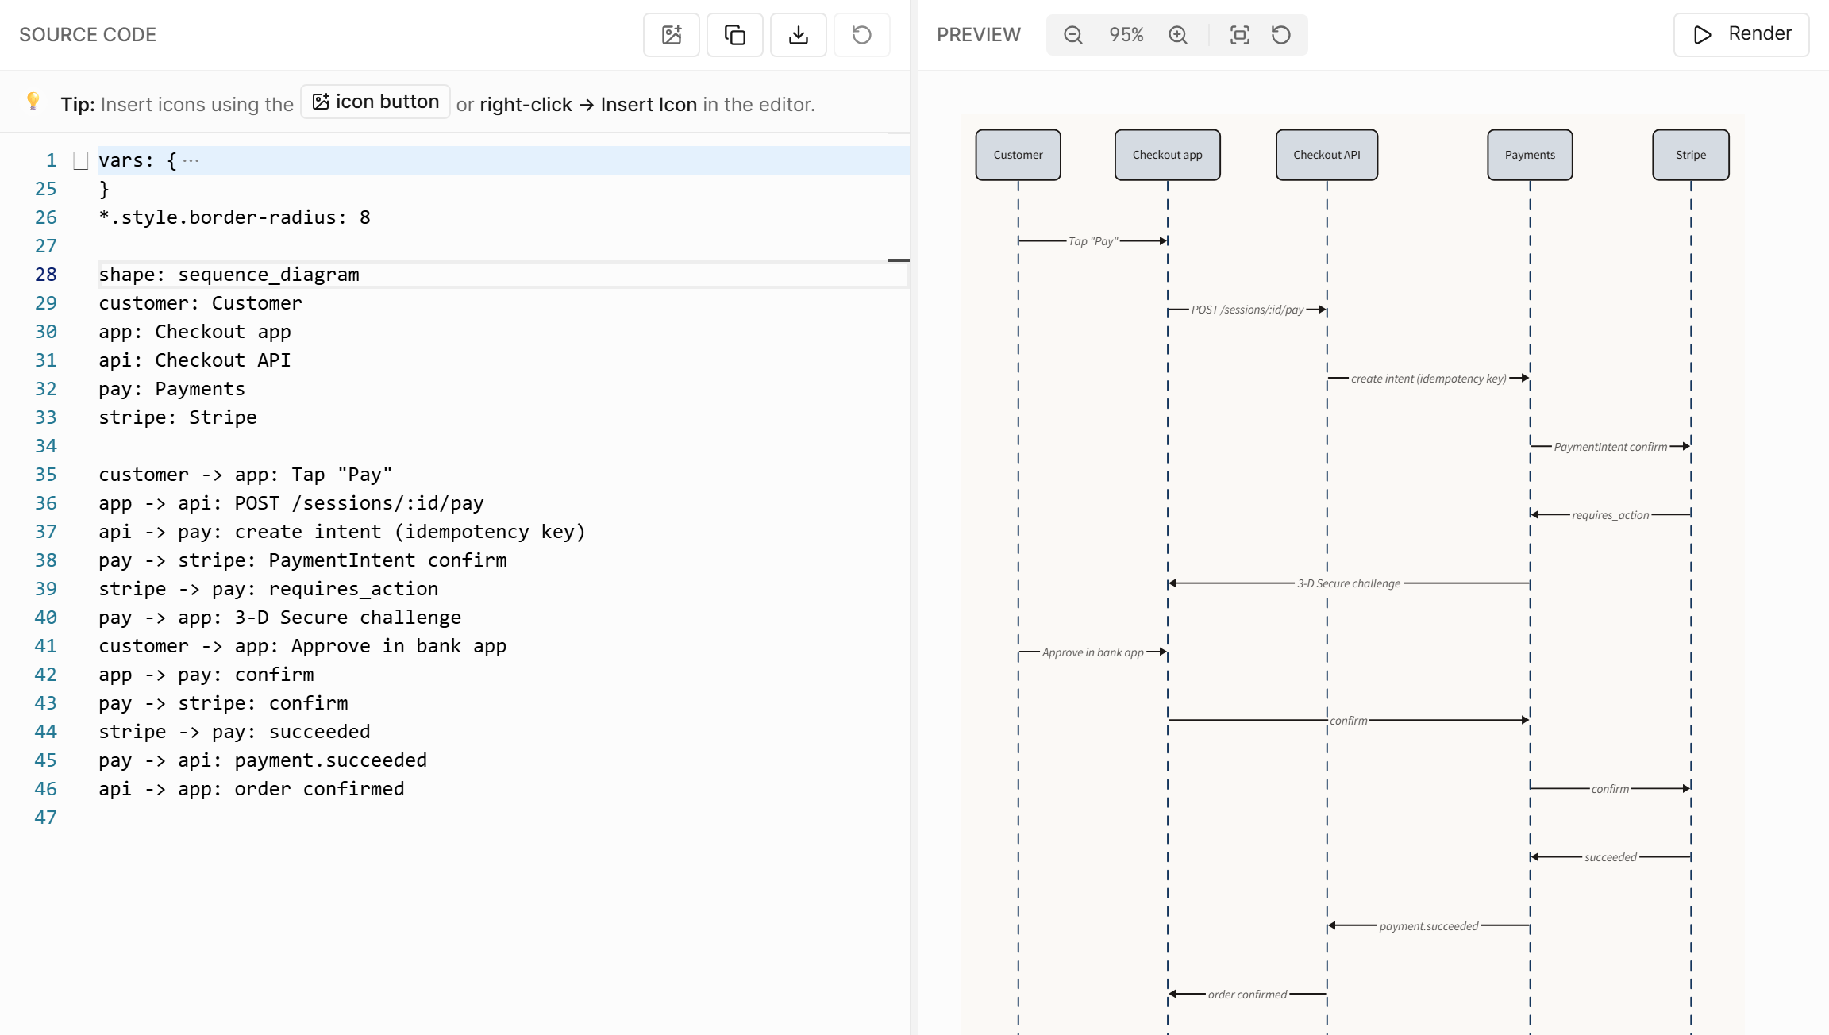Click code line '*.style.border-radius: 8'
The height and width of the screenshot is (1035, 1829).
[x=234, y=217]
